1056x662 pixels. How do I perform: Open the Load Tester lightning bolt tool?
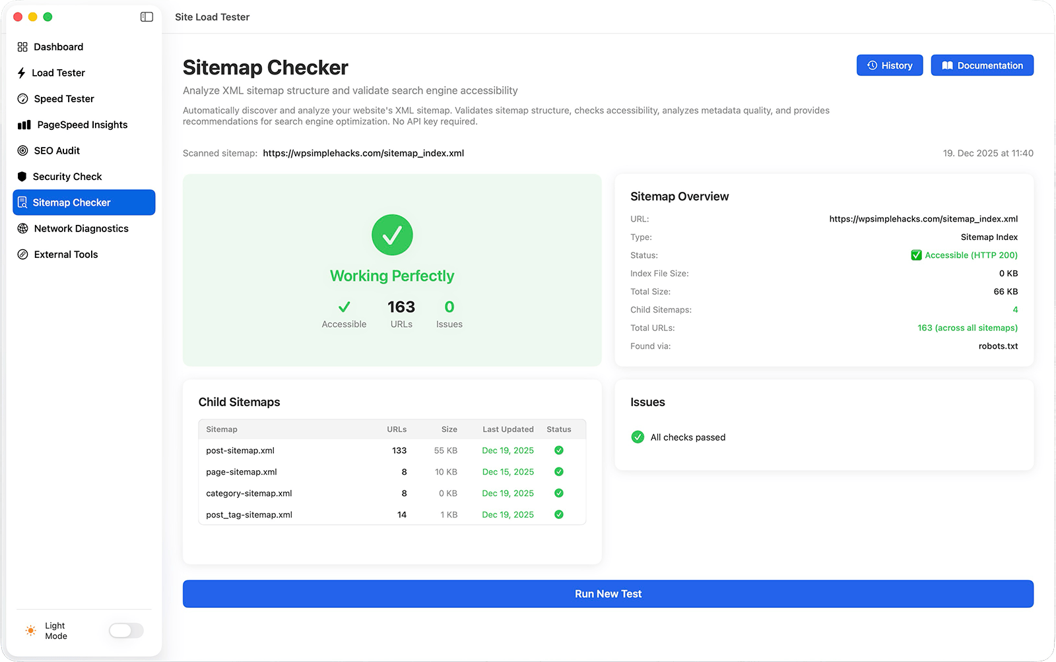22,73
